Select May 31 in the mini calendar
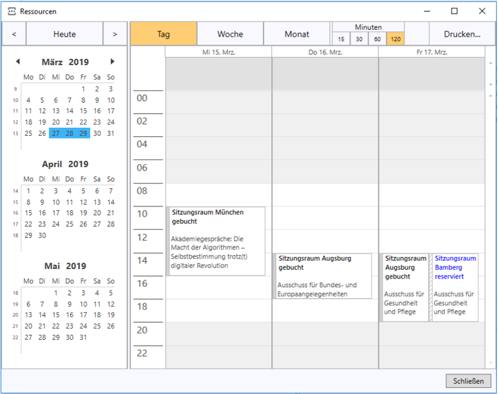The width and height of the screenshot is (498, 394). coord(83,337)
